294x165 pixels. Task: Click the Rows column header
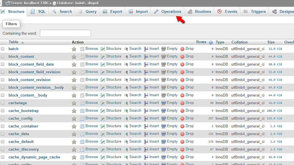coord(201,42)
